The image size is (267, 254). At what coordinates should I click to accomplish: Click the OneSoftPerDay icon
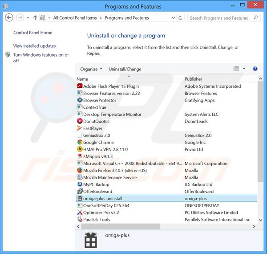[80, 205]
